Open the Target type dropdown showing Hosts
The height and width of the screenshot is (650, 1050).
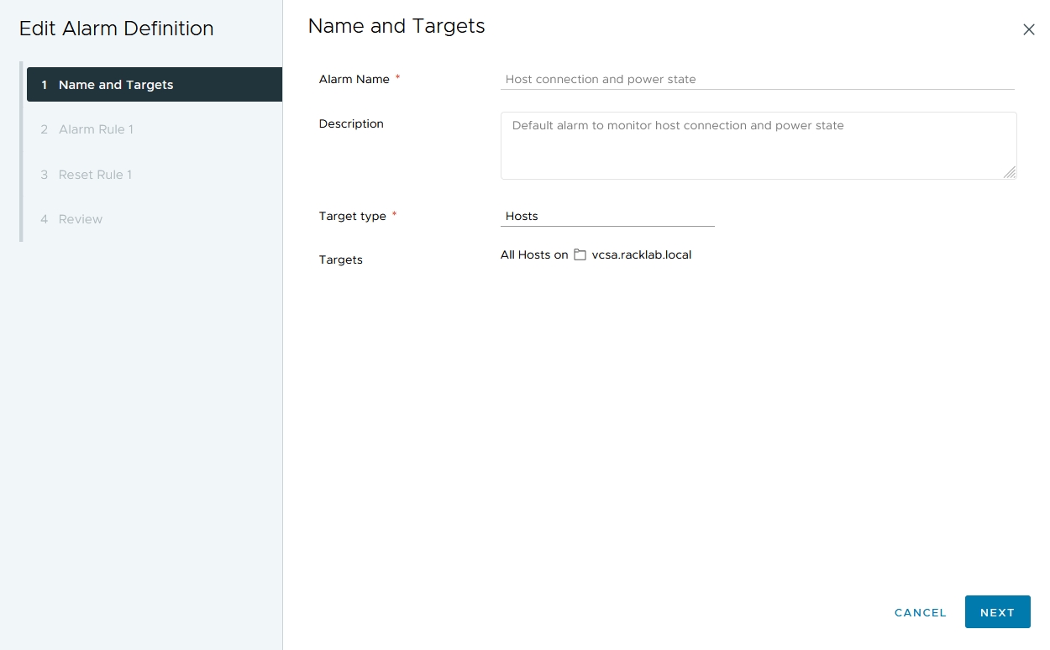click(607, 216)
